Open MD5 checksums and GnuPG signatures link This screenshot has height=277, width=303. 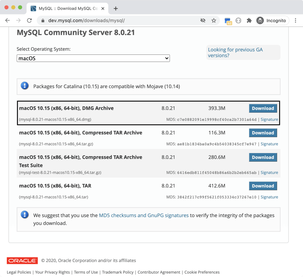[x=144, y=215]
